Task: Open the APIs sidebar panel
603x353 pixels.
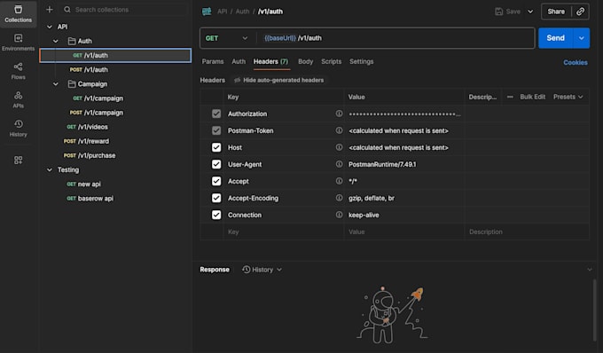Action: tap(18, 99)
